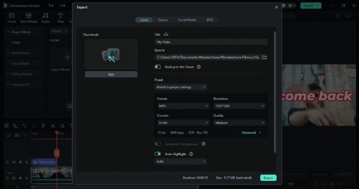Click the help icon beside Auto Highlight
The image size is (359, 189).
[191, 154]
